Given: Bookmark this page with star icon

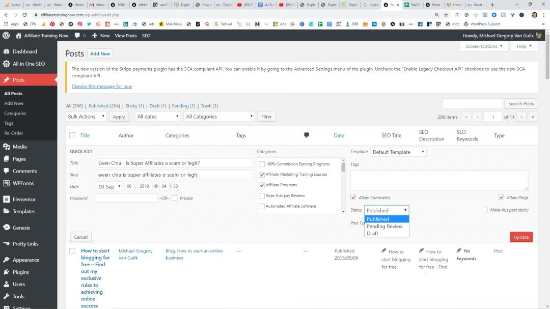Looking at the screenshot, I should coord(446,15).
